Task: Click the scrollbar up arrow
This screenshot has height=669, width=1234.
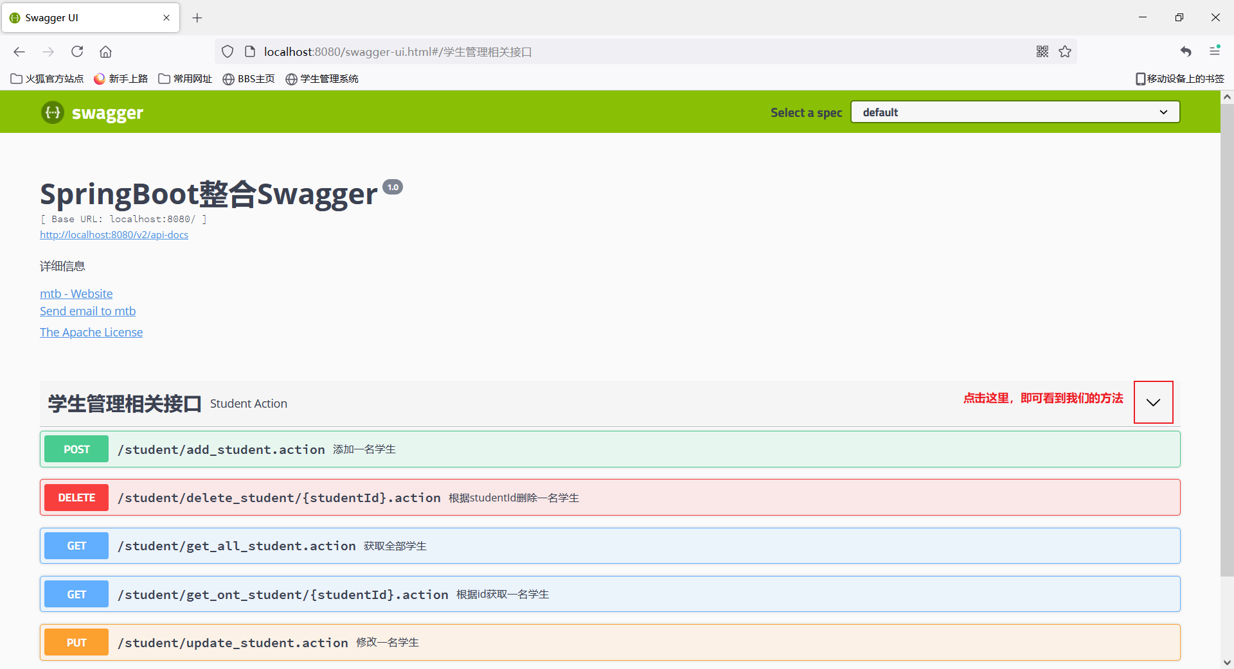Action: [1227, 97]
